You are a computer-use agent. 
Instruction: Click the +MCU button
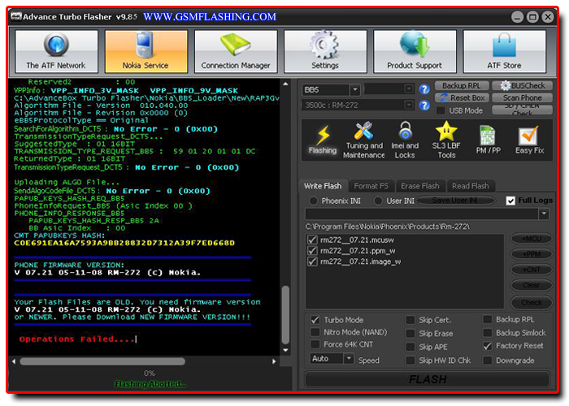(x=532, y=239)
